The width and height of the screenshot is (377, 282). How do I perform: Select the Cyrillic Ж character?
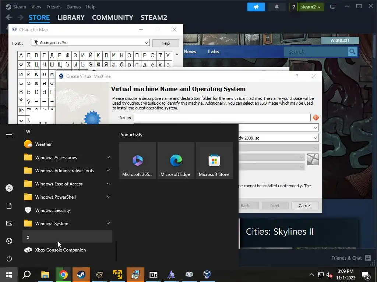[x=67, y=55]
